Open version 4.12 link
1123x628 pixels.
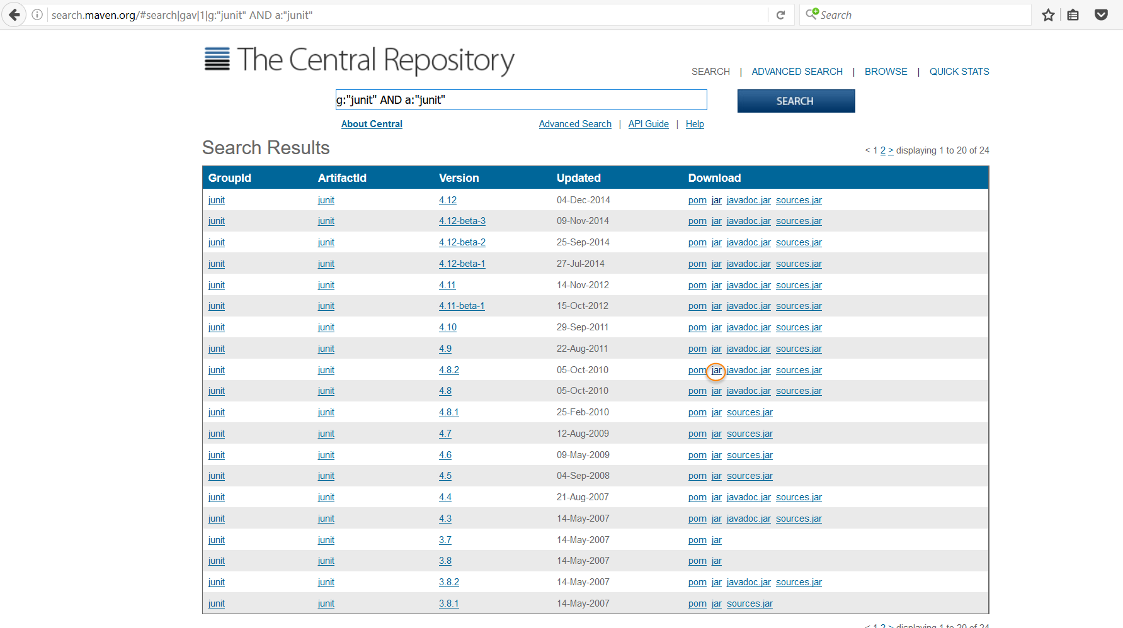[448, 200]
